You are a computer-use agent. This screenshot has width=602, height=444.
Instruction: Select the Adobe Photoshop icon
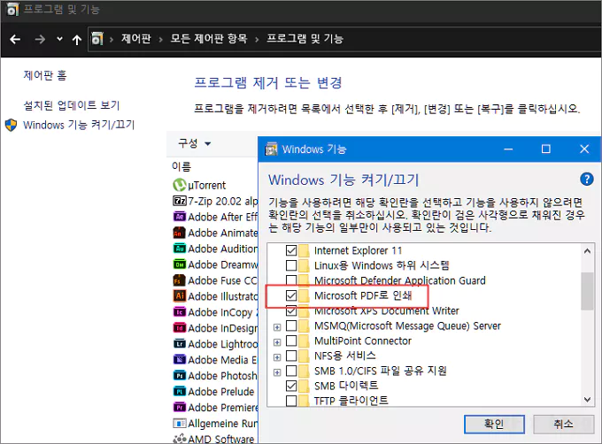pos(180,375)
